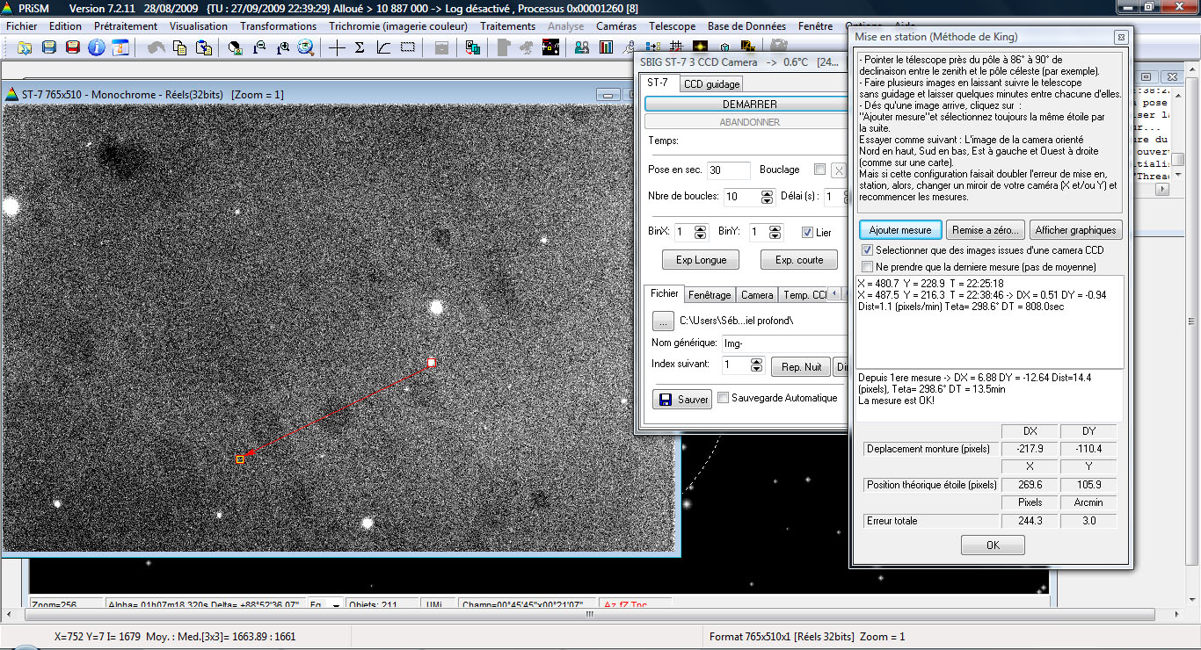Click the curve graph toolbar icon

pos(383,47)
